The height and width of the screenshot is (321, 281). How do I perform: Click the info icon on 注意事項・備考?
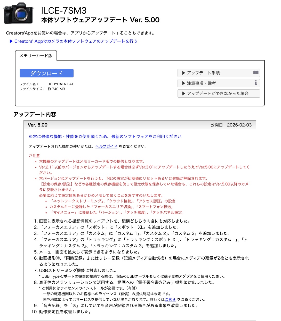[256, 83]
